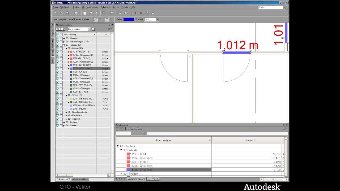Open the Mengenermittlung panel options menu

click(x=110, y=29)
